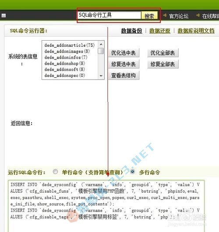Select the 多行命令 radio button
Image resolution: width=219 pixels, height=232 pixels.
(132, 172)
